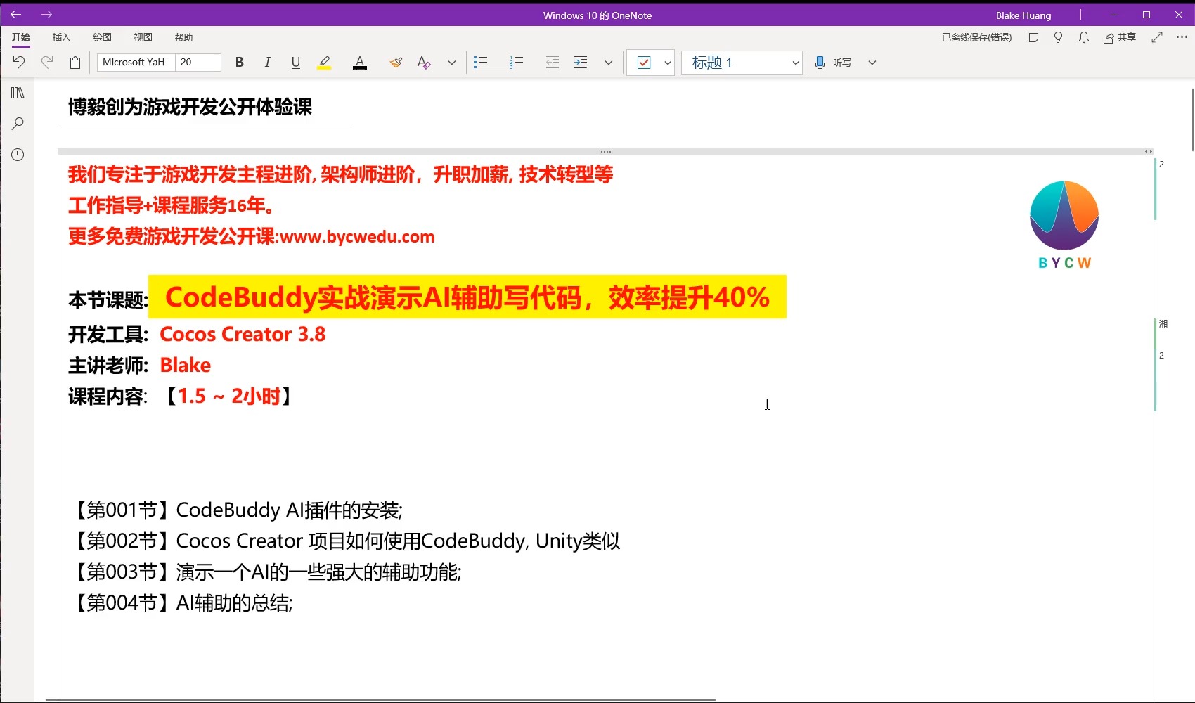Increase the indent level
This screenshot has width=1195, height=703.
[x=581, y=63]
